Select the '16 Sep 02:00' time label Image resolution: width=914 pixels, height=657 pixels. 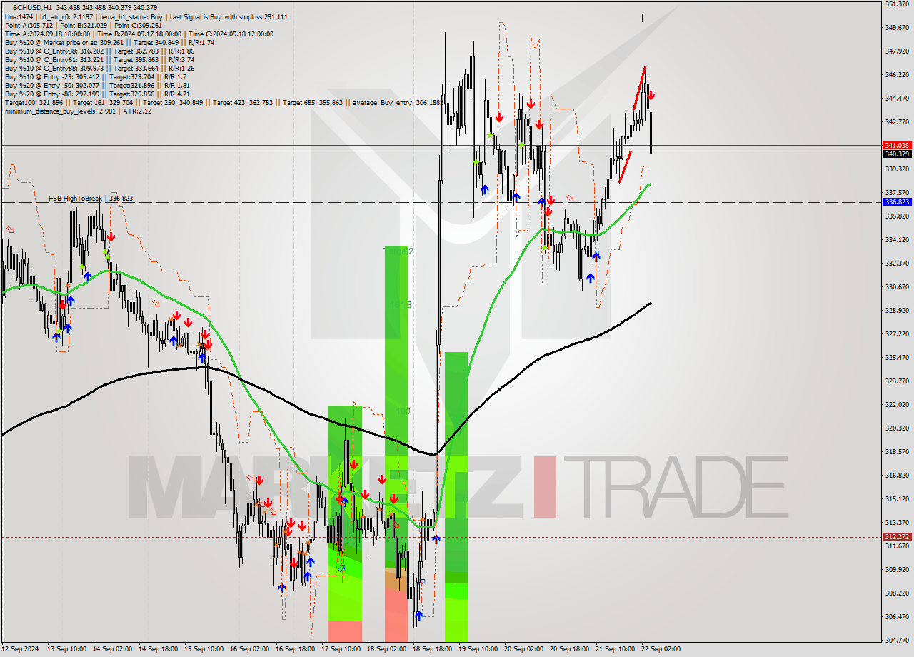pyautogui.click(x=249, y=649)
